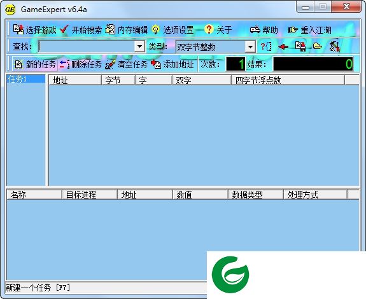The height and width of the screenshot is (299, 366).
Task: Click the 名称 column header
Action: point(34,195)
